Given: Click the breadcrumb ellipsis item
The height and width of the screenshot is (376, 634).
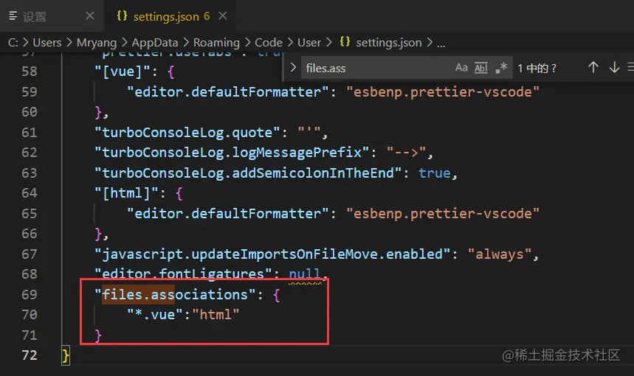Looking at the screenshot, I should pos(441,43).
